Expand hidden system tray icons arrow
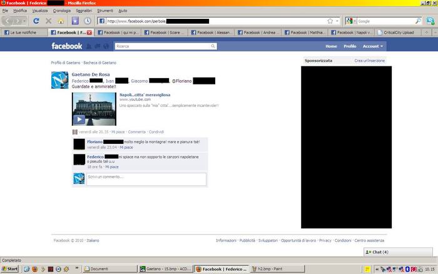This screenshot has height=274, width=438. tap(377, 269)
